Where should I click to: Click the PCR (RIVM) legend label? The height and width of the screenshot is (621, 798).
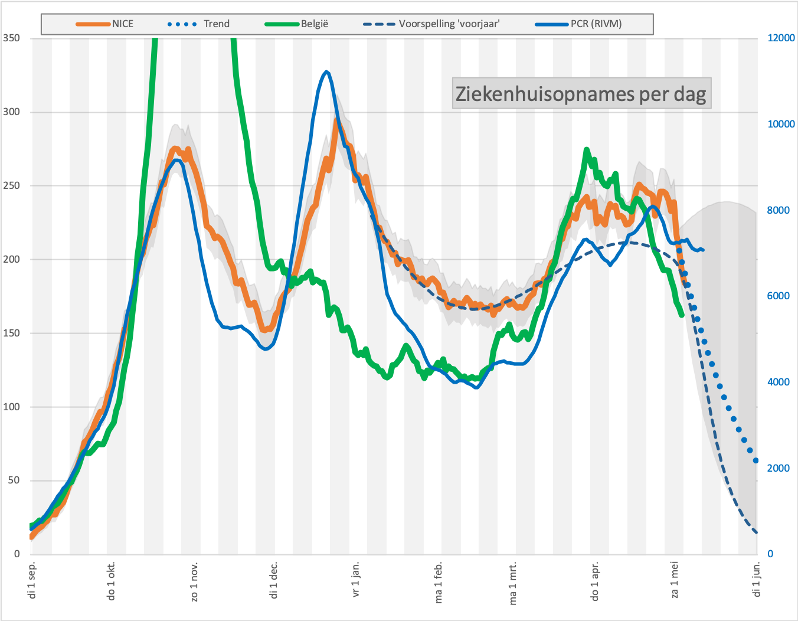596,24
